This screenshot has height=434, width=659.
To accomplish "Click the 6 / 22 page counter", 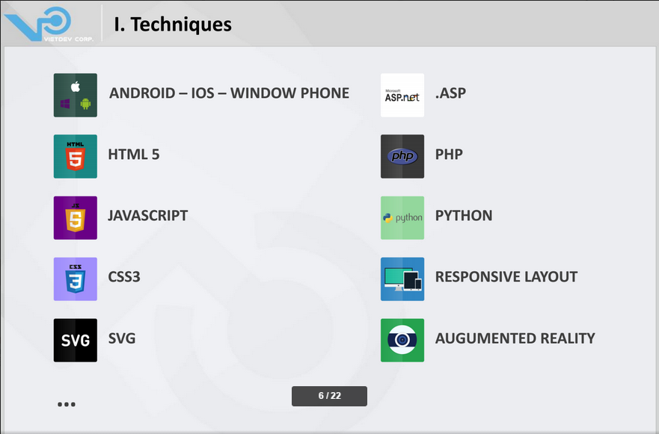I will pos(329,396).
